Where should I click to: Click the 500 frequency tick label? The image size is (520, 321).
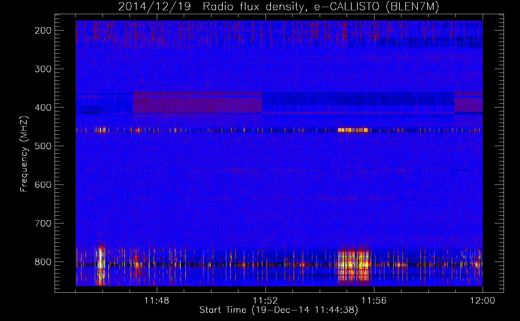click(43, 146)
